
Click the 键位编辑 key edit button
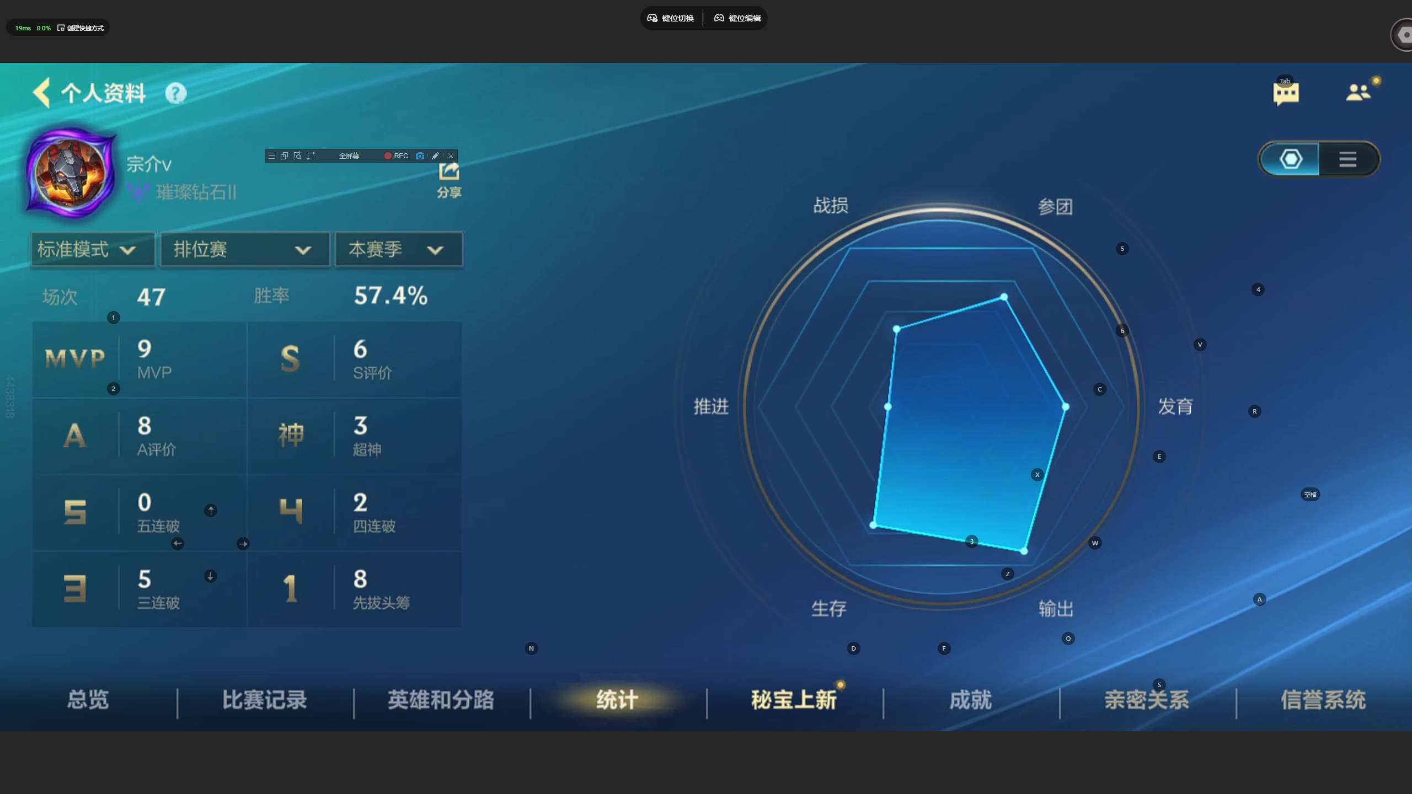point(737,18)
